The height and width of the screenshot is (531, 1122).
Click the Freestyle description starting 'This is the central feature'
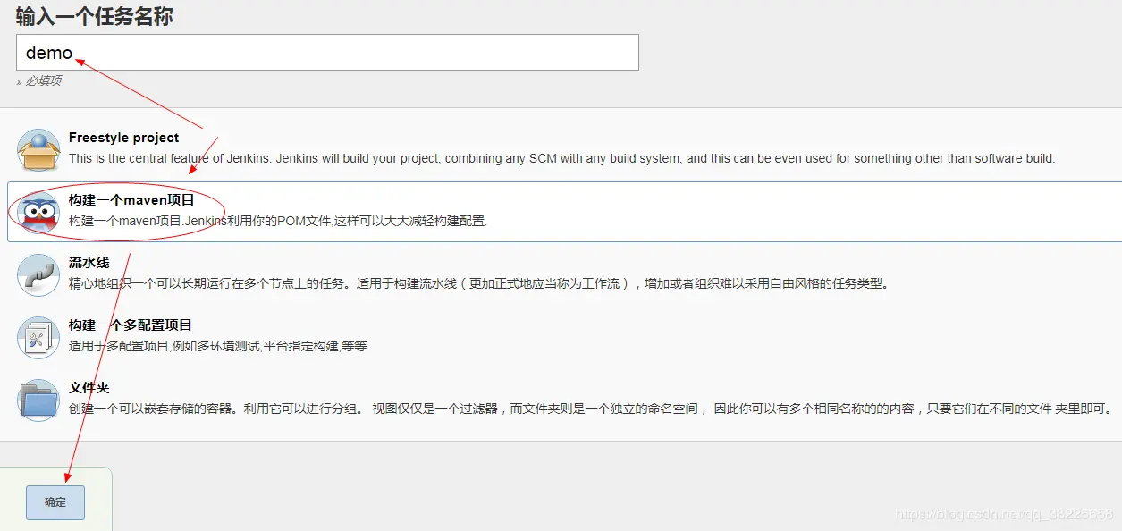[561, 158]
